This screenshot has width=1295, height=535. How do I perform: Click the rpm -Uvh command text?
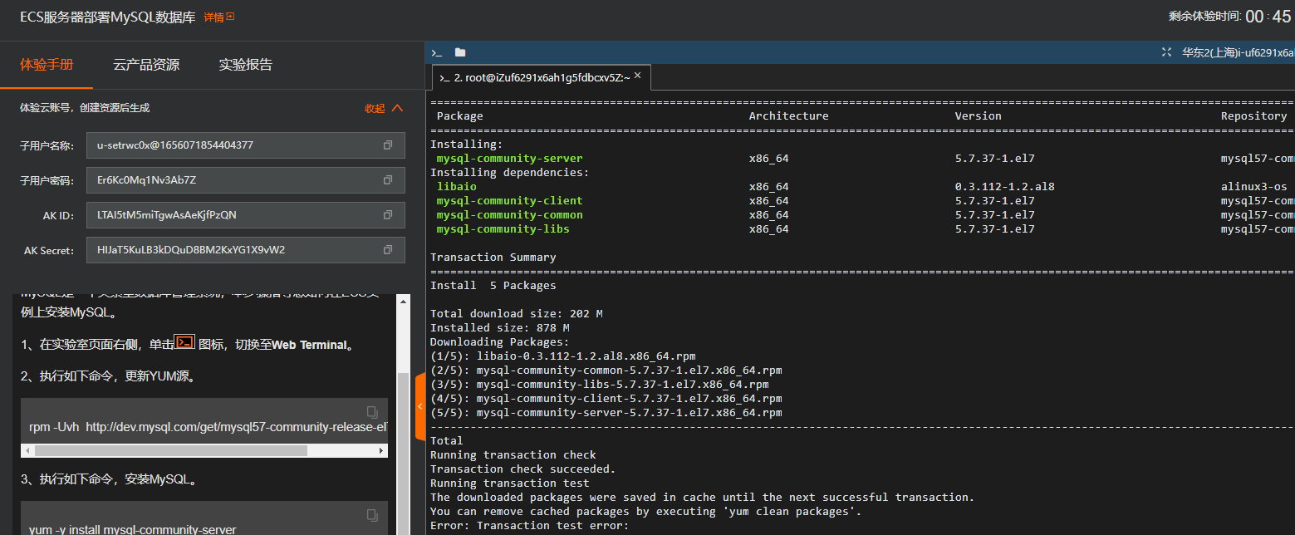(208, 427)
